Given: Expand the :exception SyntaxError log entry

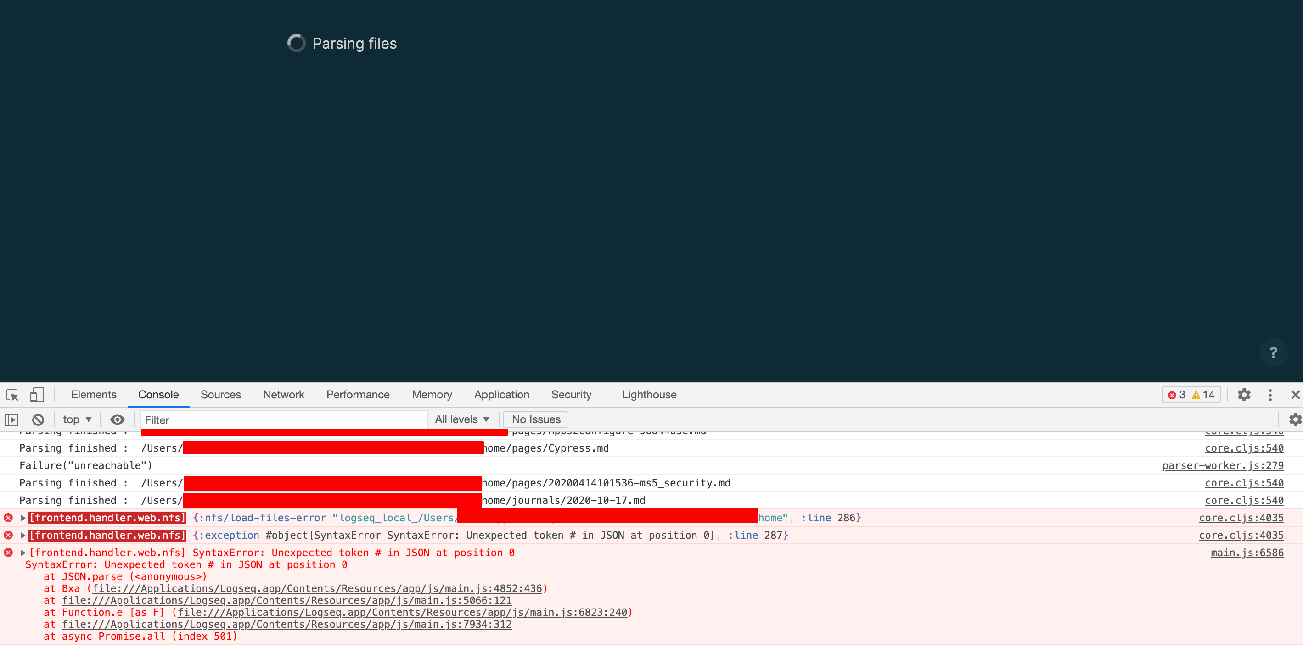Looking at the screenshot, I should click(23, 535).
